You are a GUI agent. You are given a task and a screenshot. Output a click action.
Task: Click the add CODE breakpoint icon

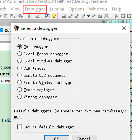click(x=64, y=16)
